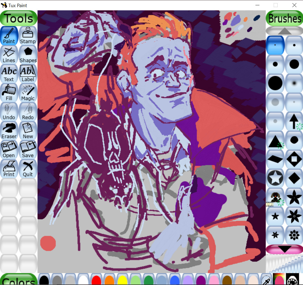Select the largest round black brush
The height and width of the screenshot is (285, 303).
275,83
